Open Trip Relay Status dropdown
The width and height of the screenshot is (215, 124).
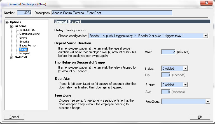tap(185, 69)
